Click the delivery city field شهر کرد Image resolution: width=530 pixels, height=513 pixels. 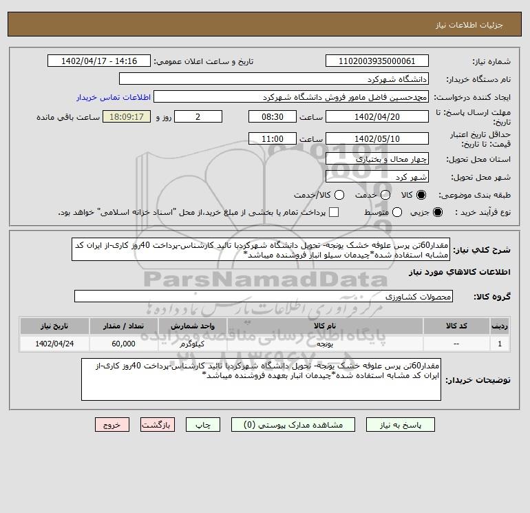tap(377, 176)
